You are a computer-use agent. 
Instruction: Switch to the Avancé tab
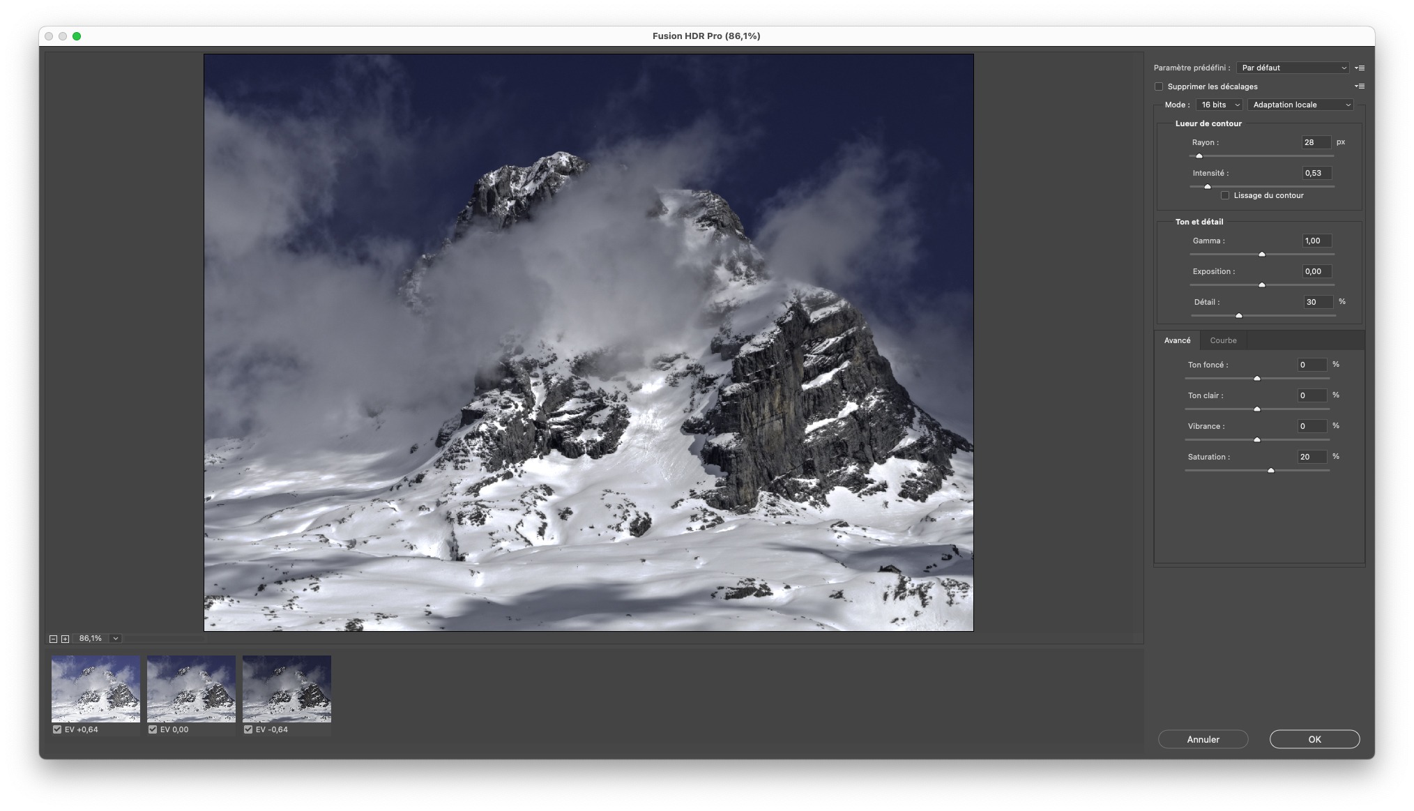coord(1178,340)
